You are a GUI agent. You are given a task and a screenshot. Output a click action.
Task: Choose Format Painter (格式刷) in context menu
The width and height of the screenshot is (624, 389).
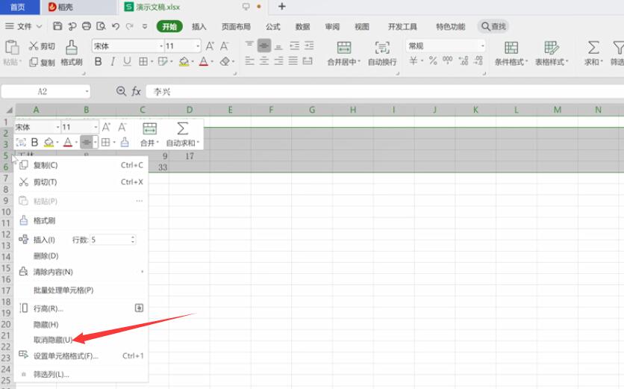(81, 220)
